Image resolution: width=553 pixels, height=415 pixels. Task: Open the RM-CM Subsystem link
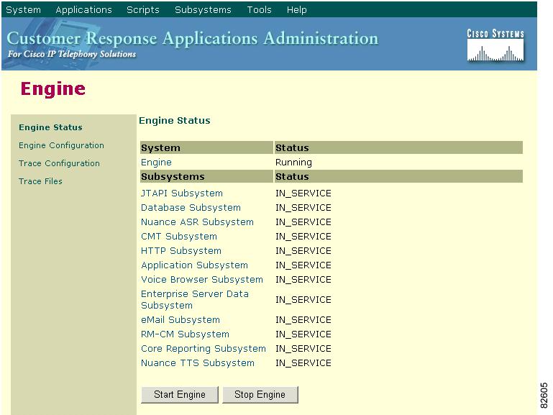pos(185,334)
